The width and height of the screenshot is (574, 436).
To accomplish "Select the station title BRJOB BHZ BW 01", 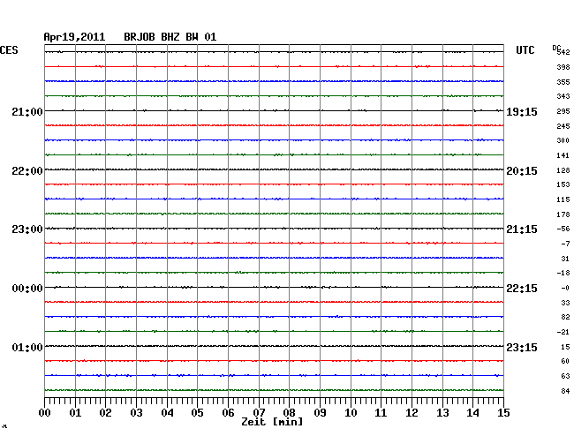I will 170,37.
